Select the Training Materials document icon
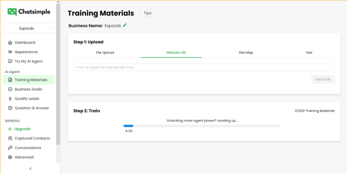 tap(10, 80)
